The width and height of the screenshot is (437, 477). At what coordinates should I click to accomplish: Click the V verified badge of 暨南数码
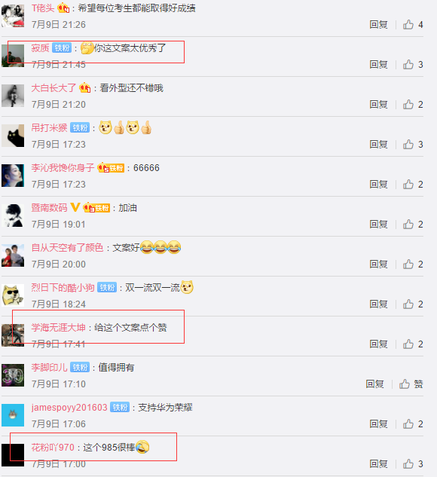(75, 207)
